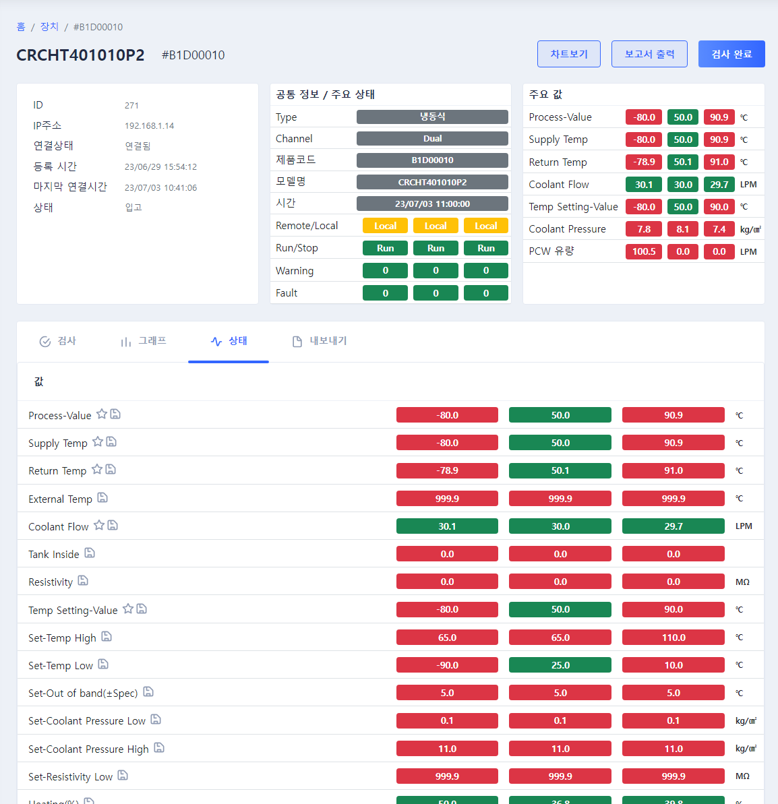Image resolution: width=778 pixels, height=804 pixels.
Task: Toggle the star beside Coolant Flow
Action: [99, 525]
